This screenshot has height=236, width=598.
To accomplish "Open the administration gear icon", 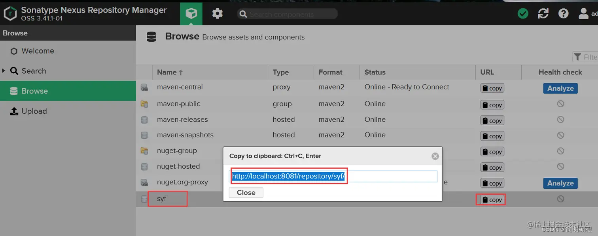I will coord(217,14).
